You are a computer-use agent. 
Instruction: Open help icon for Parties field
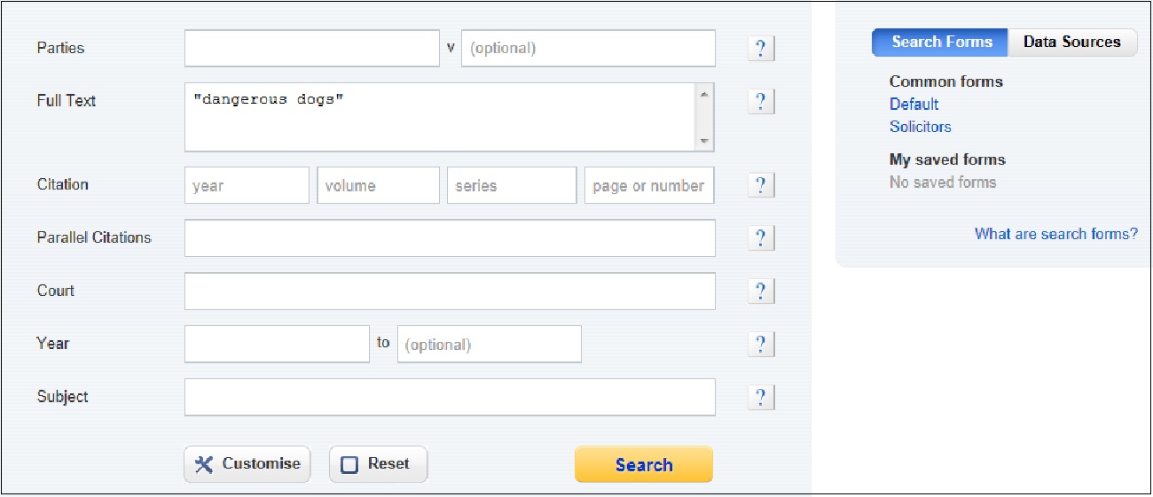click(761, 49)
